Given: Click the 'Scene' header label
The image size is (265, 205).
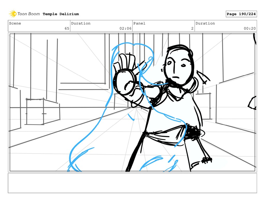Looking at the screenshot, I should [15, 23].
